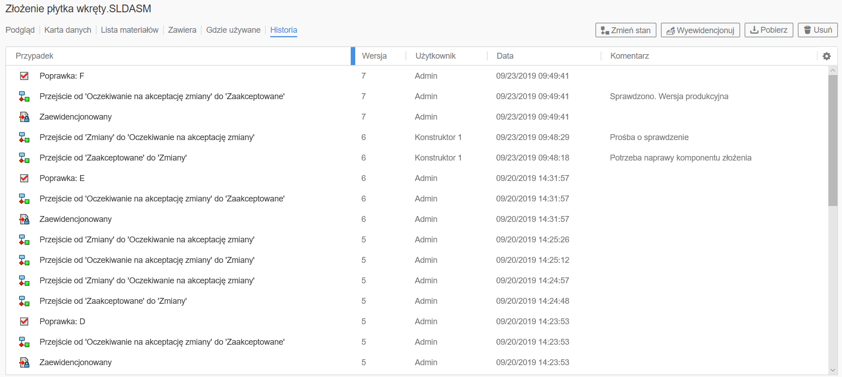Image resolution: width=842 pixels, height=377 pixels.
Task: Open the Gdzie używane tab
Action: [x=233, y=30]
